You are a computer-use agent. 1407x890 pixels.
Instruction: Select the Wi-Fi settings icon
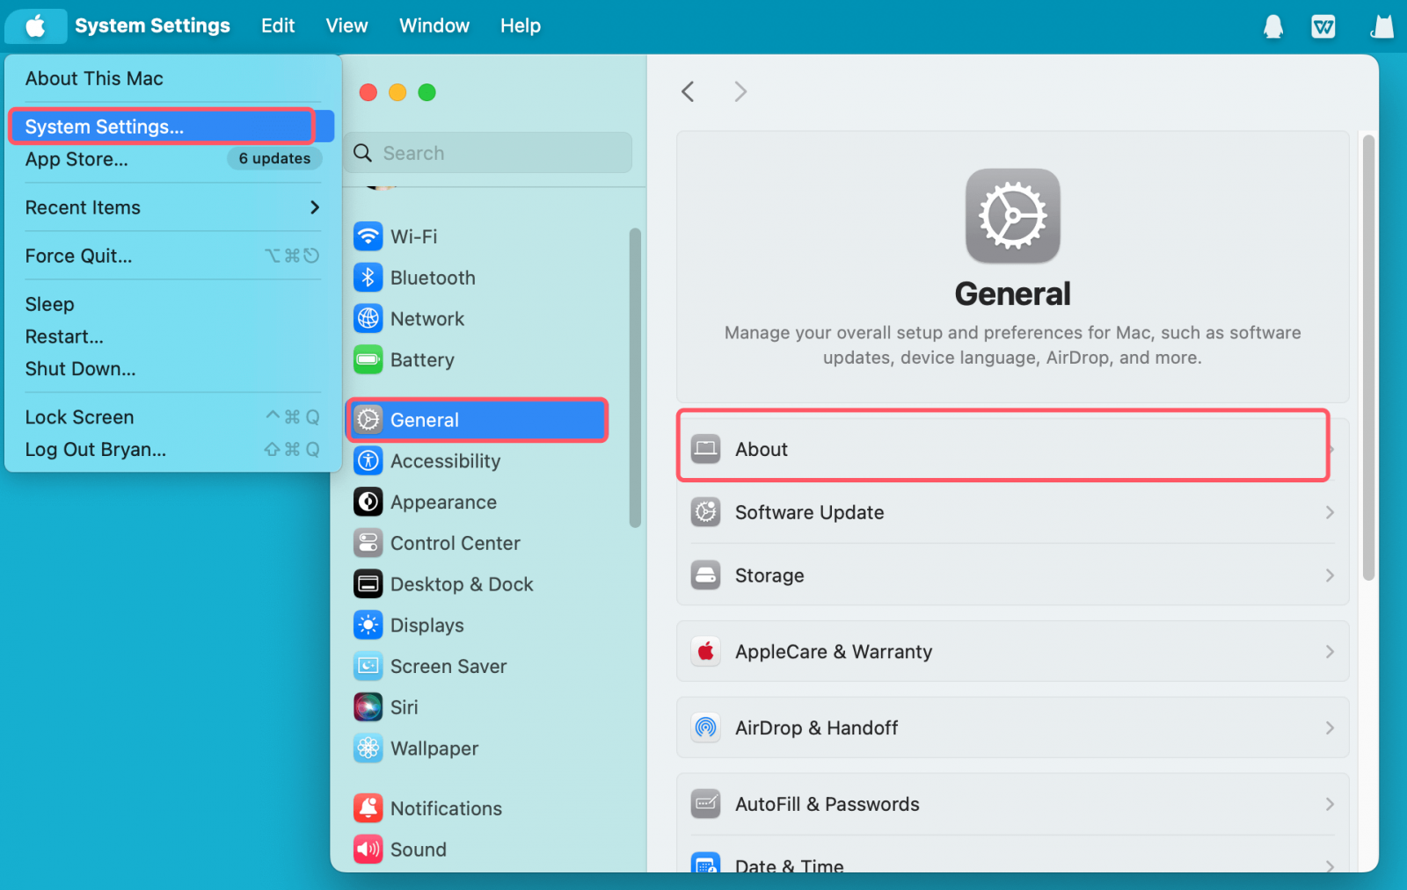[x=368, y=235]
